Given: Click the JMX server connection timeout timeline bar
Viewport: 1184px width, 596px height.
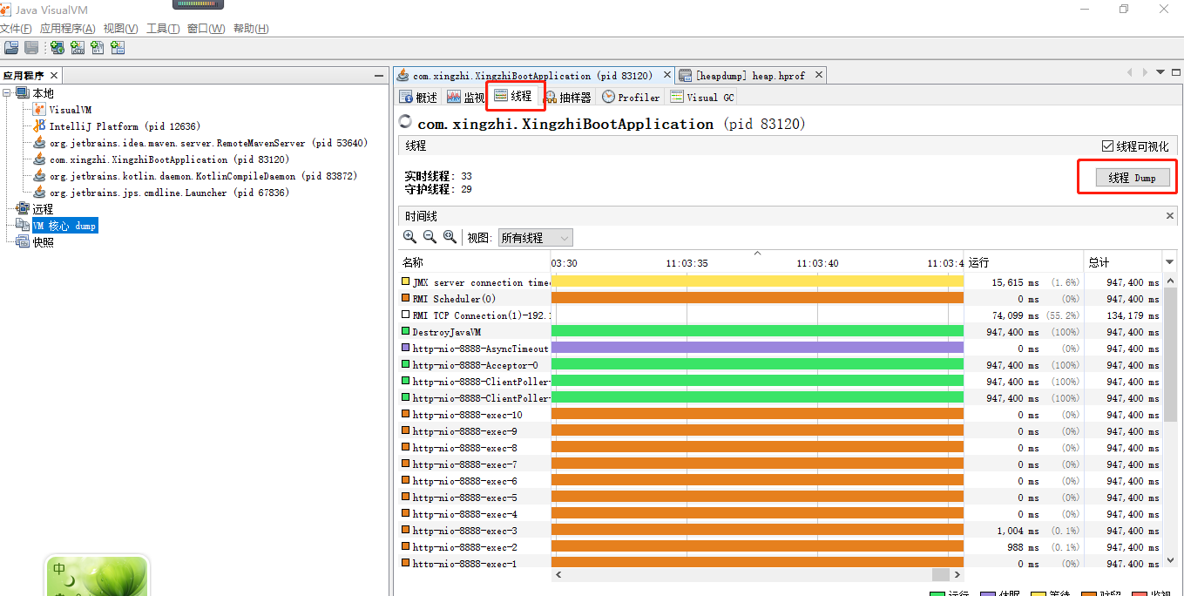Looking at the screenshot, I should click(x=757, y=281).
